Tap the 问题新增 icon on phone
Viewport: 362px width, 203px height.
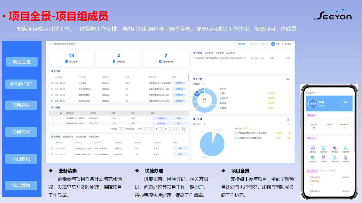346,148
